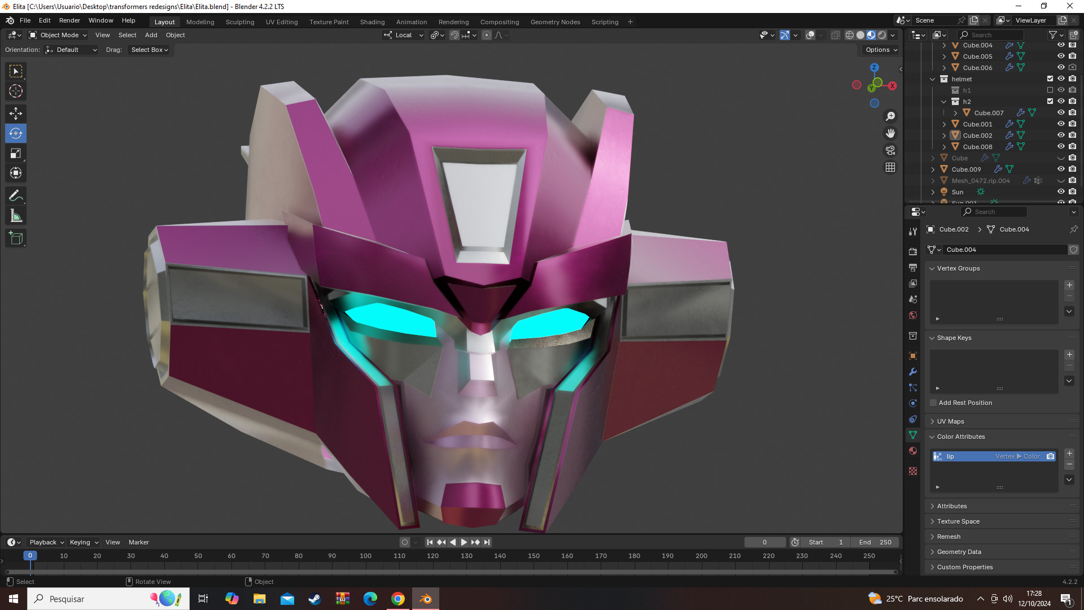The height and width of the screenshot is (610, 1084).
Task: Switch to Wireframe viewport shading
Action: coord(850,35)
